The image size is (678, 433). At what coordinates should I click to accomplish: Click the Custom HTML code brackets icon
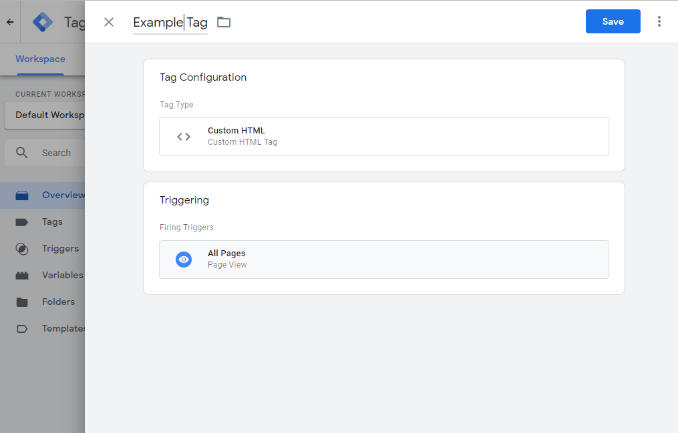point(184,137)
